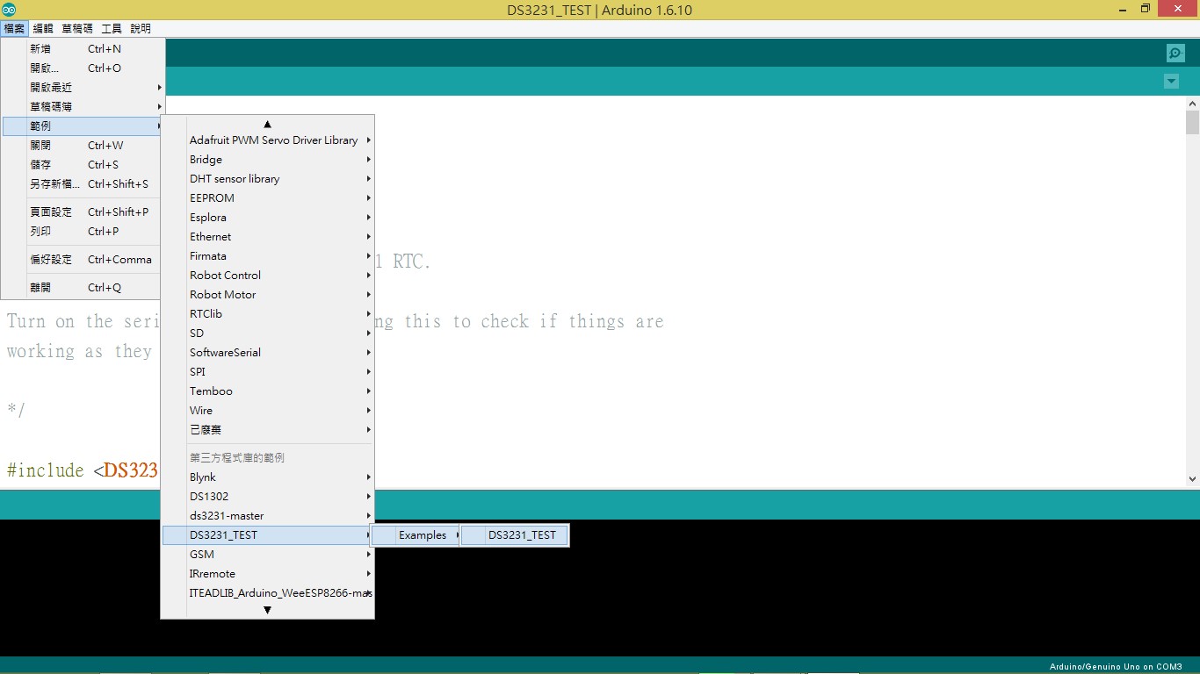Select 關閉 Ctrl+W menu entry

point(83,146)
